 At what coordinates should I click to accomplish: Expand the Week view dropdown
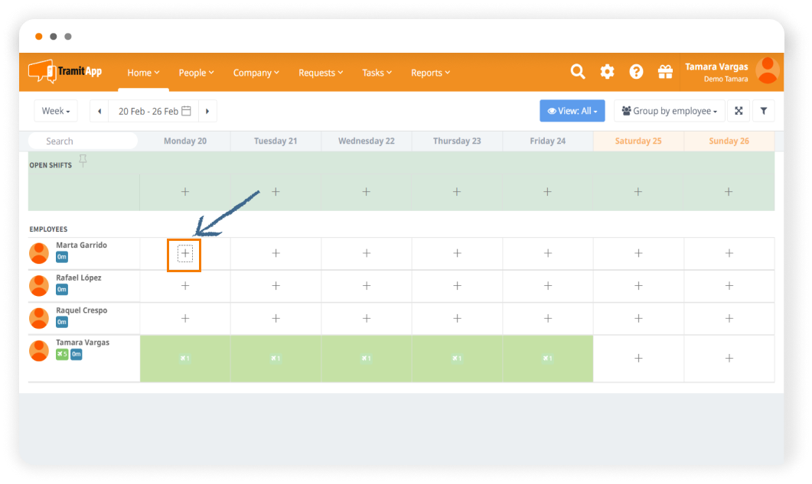[x=56, y=111]
